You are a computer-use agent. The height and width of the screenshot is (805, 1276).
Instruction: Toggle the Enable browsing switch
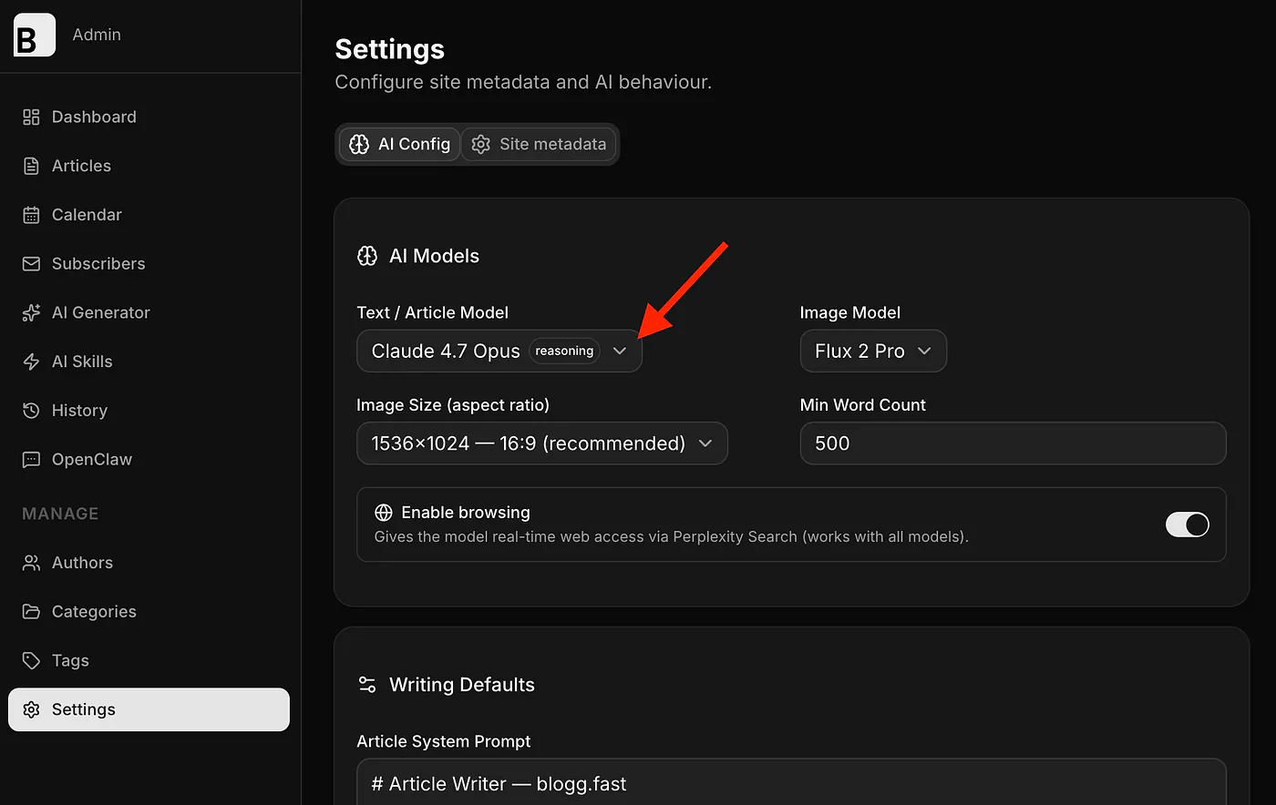(x=1188, y=525)
